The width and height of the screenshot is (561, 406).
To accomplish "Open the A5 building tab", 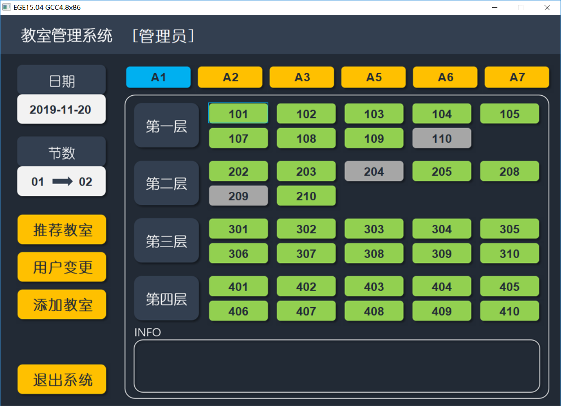I will point(373,77).
